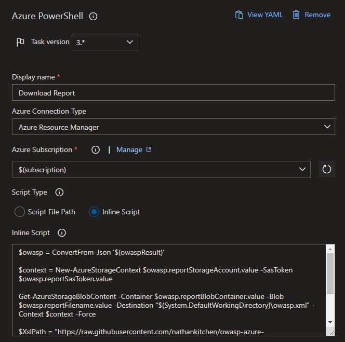Viewport: 345px width, 342px height.
Task: Open the Task version 3.* dropdown
Action: [x=105, y=42]
